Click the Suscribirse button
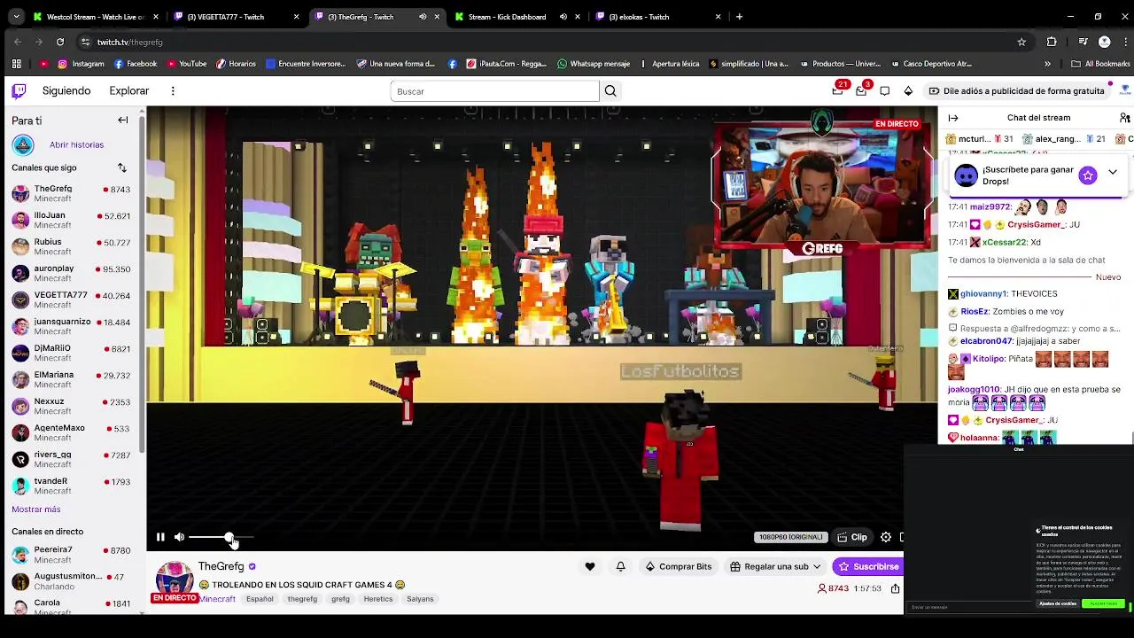Viewport: 1134px width, 638px height. 869,566
